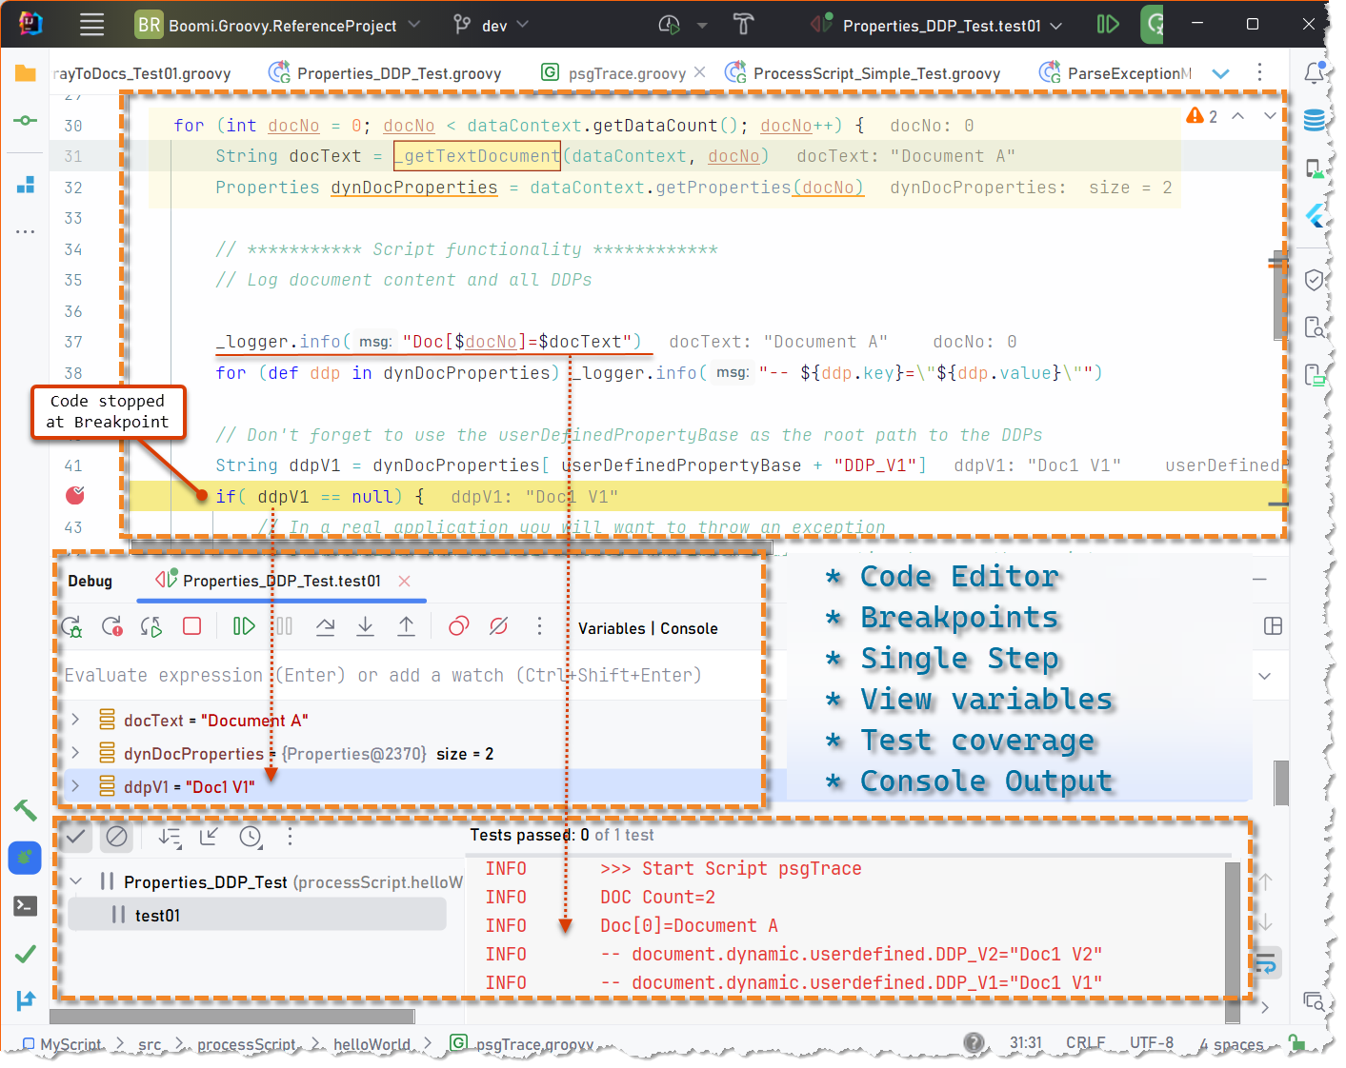1346x1068 pixels.
Task: Click the bottom horizontal scrollbar
Action: pos(233,1017)
